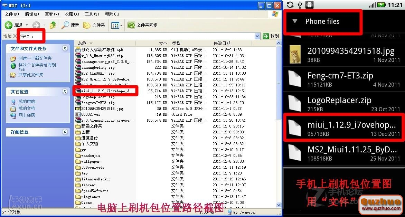The width and height of the screenshot is (405, 217).
Task: Expand the address bar dropdown arrow
Action: (257, 36)
